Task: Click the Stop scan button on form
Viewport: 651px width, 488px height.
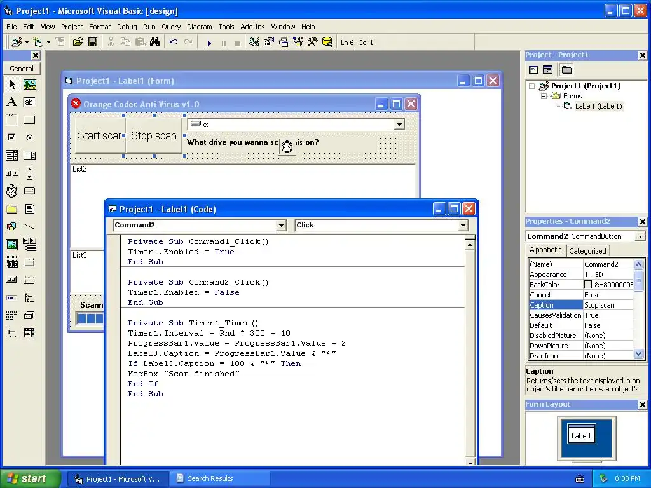Action: pos(154,135)
